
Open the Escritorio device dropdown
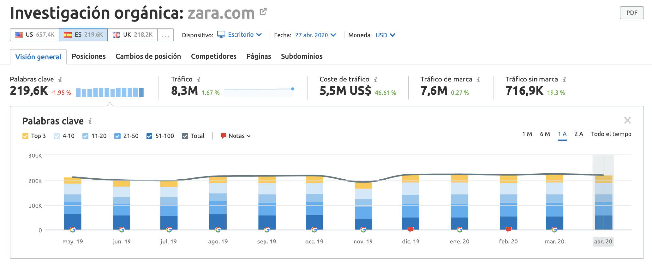[240, 35]
